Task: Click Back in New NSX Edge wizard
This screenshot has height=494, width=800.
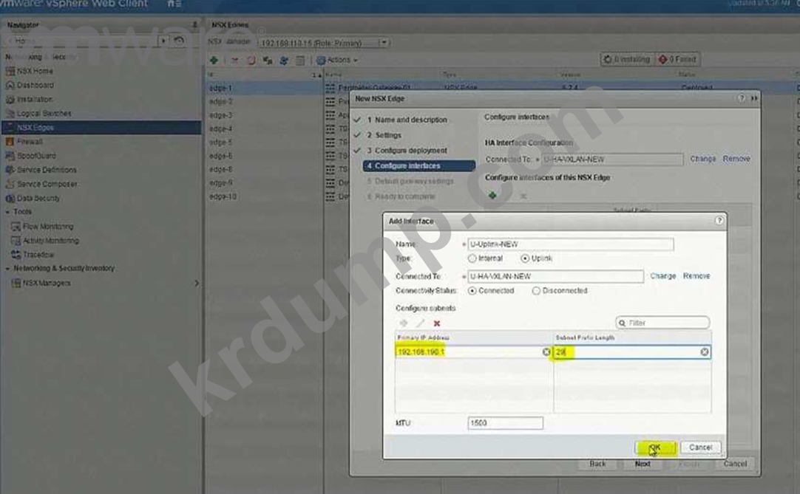Action: tap(597, 464)
